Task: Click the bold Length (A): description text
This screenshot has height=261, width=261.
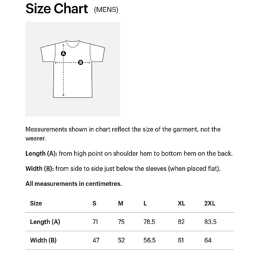Action: point(41,153)
